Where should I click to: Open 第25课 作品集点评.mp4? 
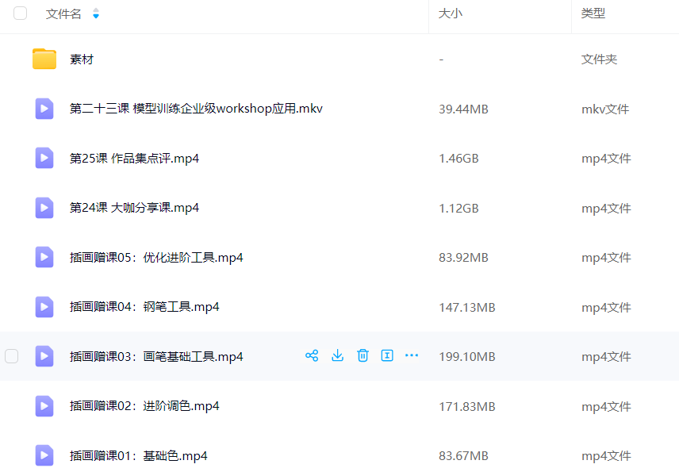(x=134, y=159)
